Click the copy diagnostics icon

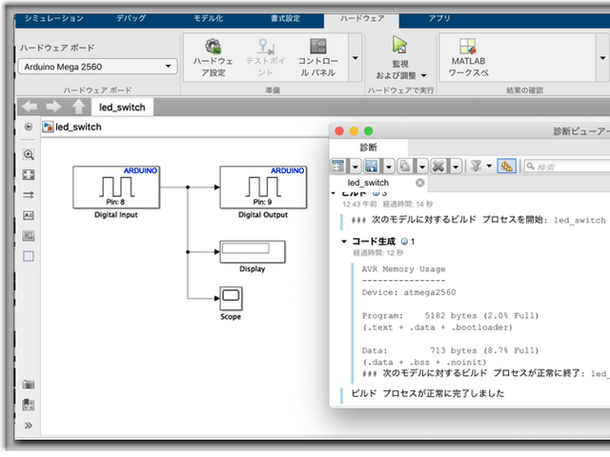pyautogui.click(x=404, y=167)
